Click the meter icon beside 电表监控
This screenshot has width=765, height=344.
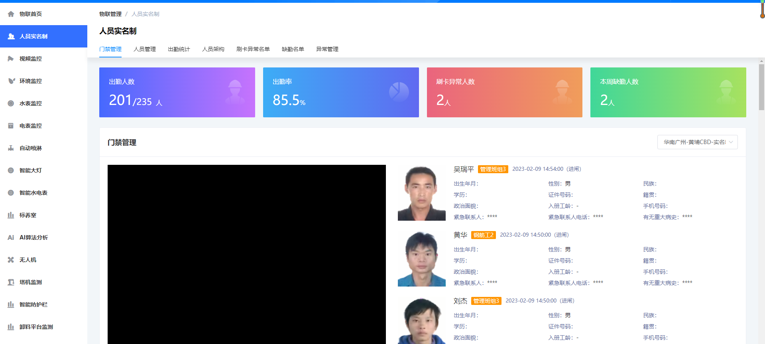click(x=11, y=126)
